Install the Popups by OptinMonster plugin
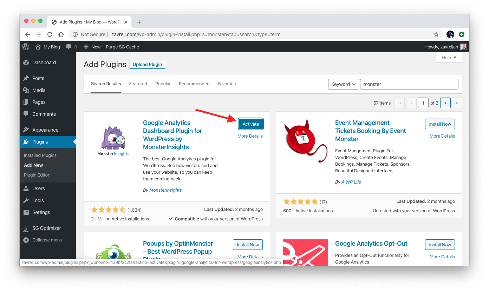 click(x=248, y=245)
